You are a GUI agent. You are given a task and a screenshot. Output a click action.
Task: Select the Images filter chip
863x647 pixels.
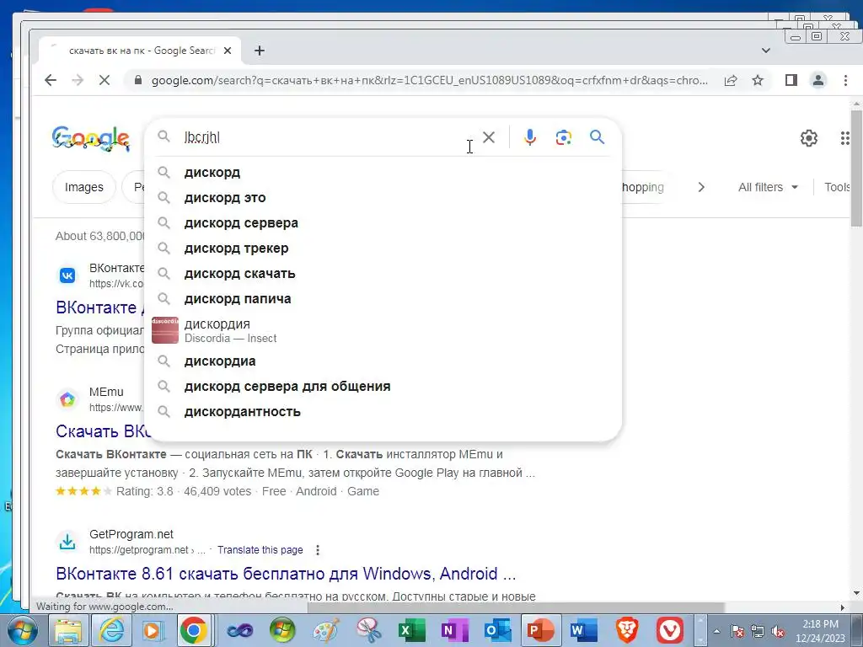click(84, 187)
